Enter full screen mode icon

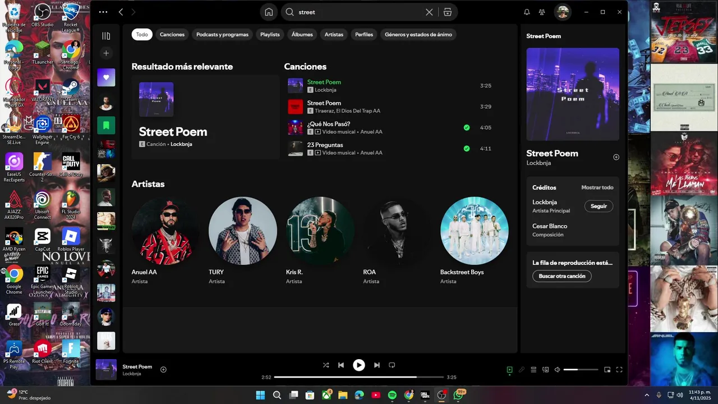(x=619, y=370)
